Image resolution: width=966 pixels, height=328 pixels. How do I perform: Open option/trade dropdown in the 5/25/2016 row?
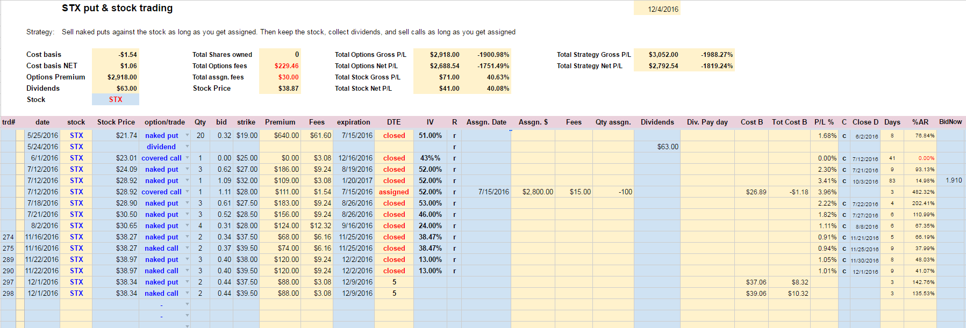point(187,135)
